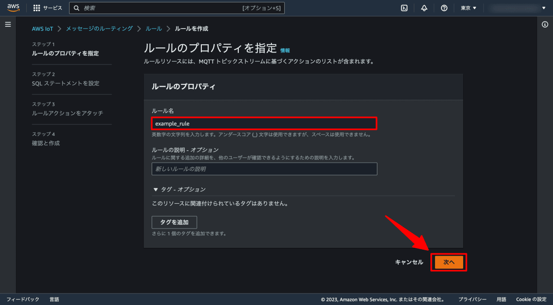This screenshot has width=553, height=305.
Task: Collapse the タグ - オプション section
Action: click(179, 189)
